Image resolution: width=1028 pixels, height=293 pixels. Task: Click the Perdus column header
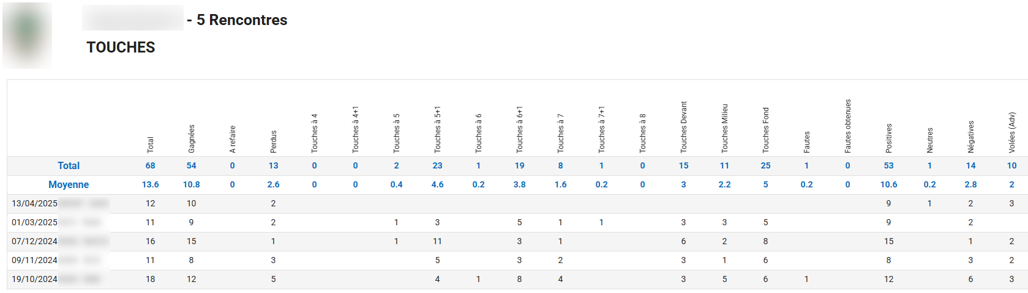pos(274,142)
